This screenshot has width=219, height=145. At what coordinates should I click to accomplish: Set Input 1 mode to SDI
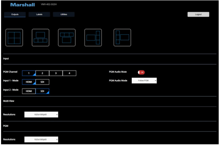coord(43,82)
